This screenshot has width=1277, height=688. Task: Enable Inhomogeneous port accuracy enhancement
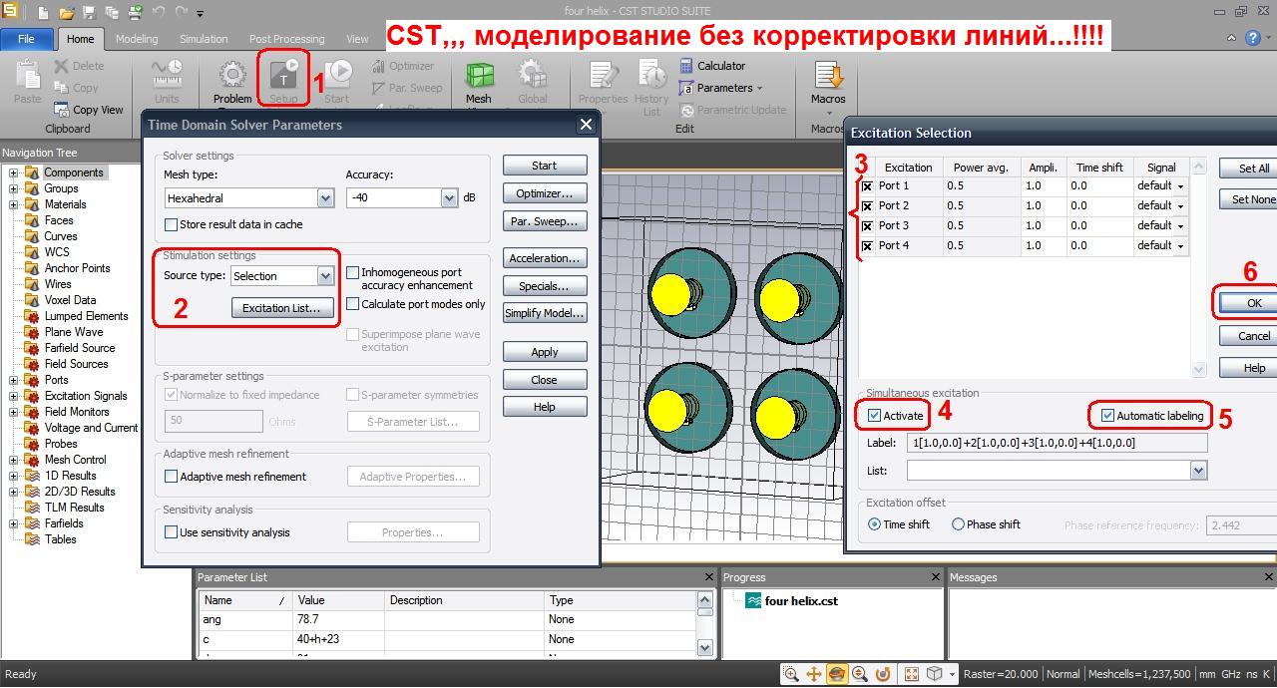352,272
